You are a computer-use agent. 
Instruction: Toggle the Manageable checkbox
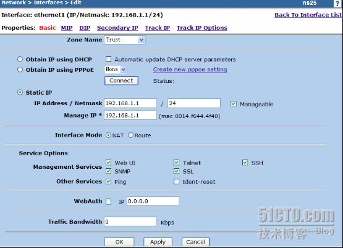(x=234, y=104)
